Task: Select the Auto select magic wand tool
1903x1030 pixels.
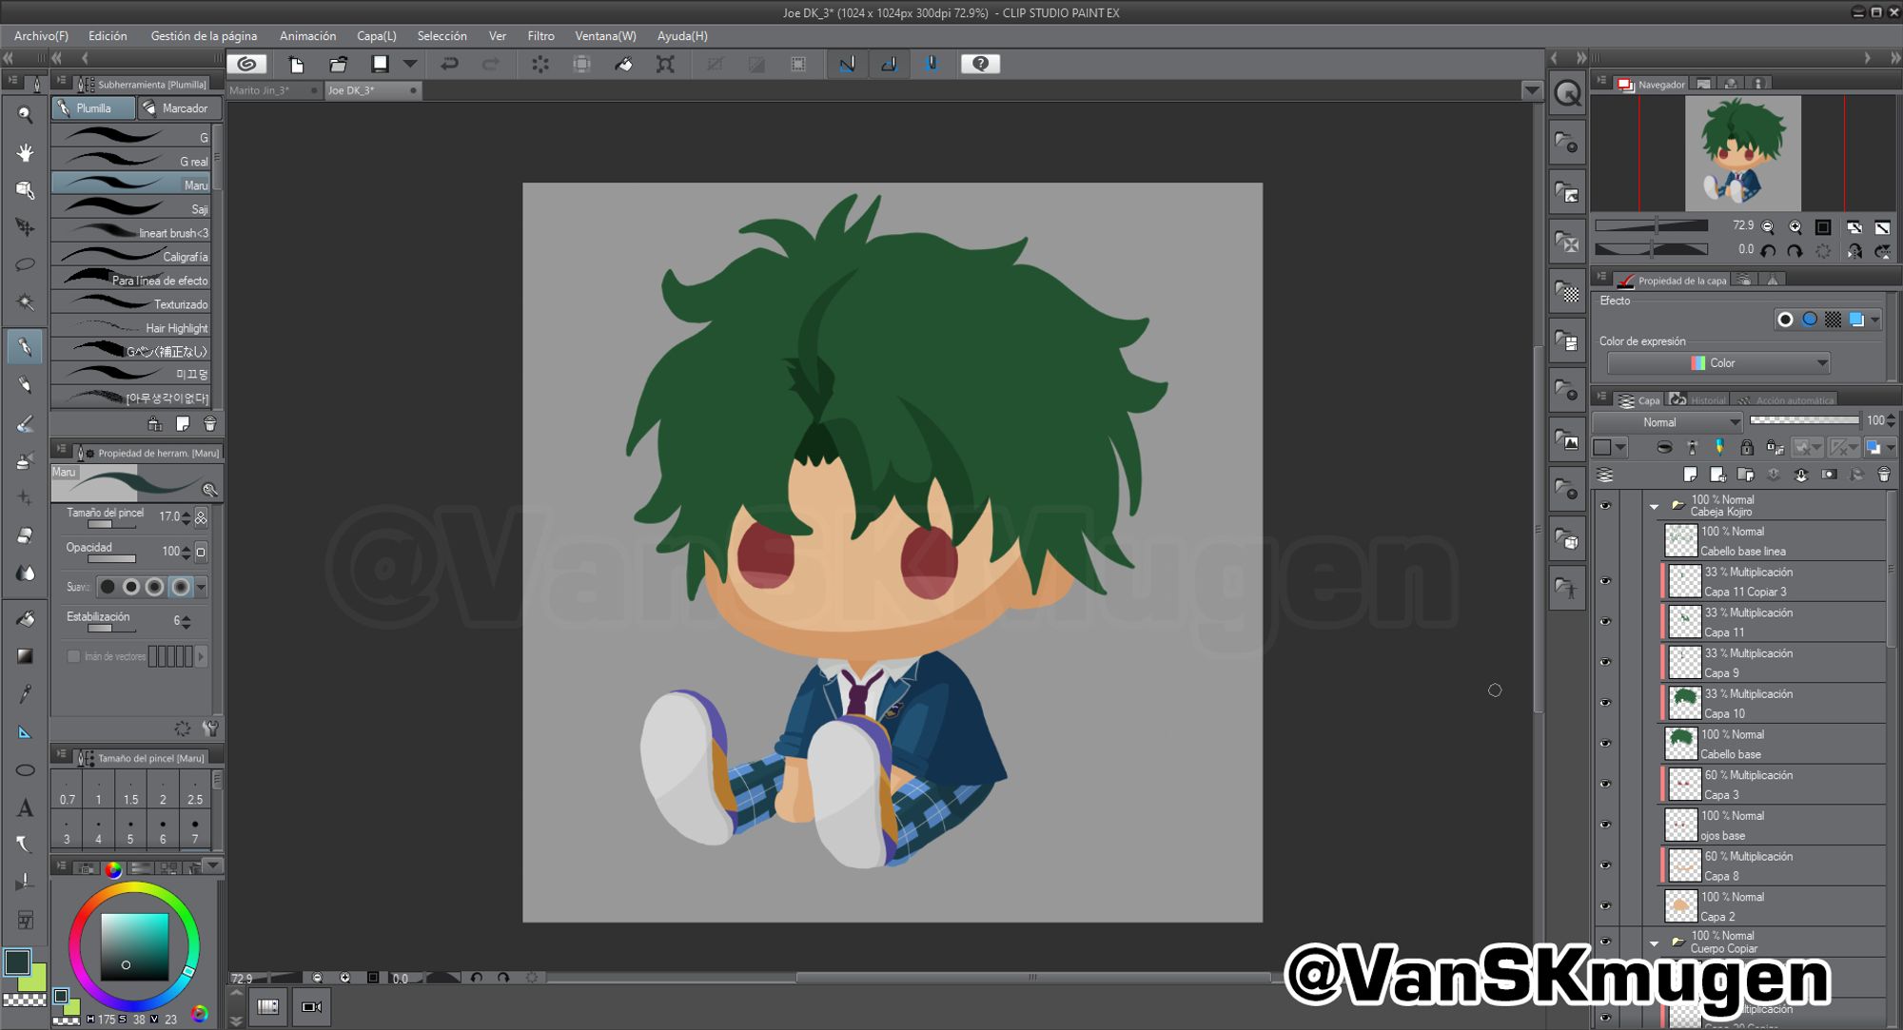Action: [x=25, y=302]
